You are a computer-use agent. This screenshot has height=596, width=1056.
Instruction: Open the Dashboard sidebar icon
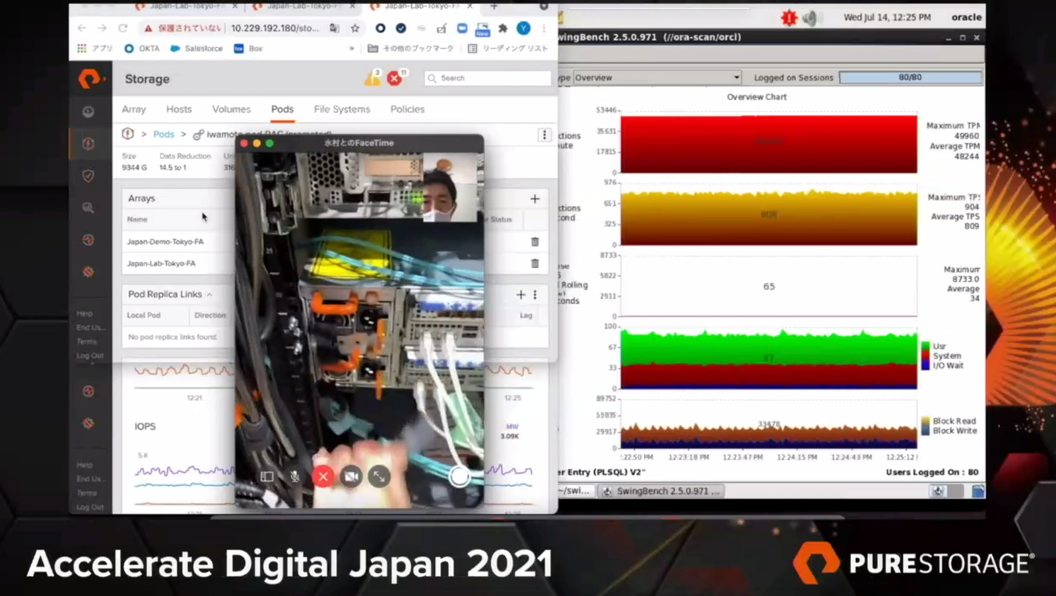[x=88, y=112]
